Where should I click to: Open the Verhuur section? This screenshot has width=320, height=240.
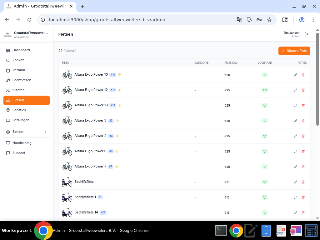click(19, 70)
